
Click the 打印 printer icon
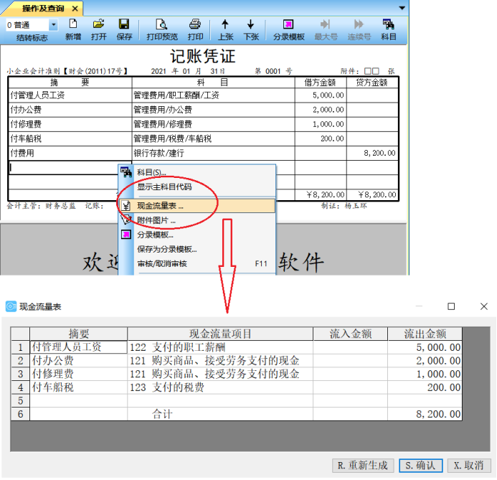(x=195, y=29)
